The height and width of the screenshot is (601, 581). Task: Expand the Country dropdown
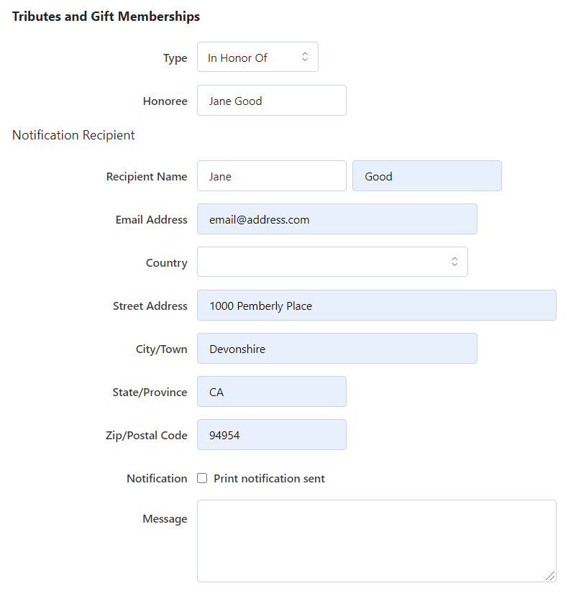tap(332, 262)
